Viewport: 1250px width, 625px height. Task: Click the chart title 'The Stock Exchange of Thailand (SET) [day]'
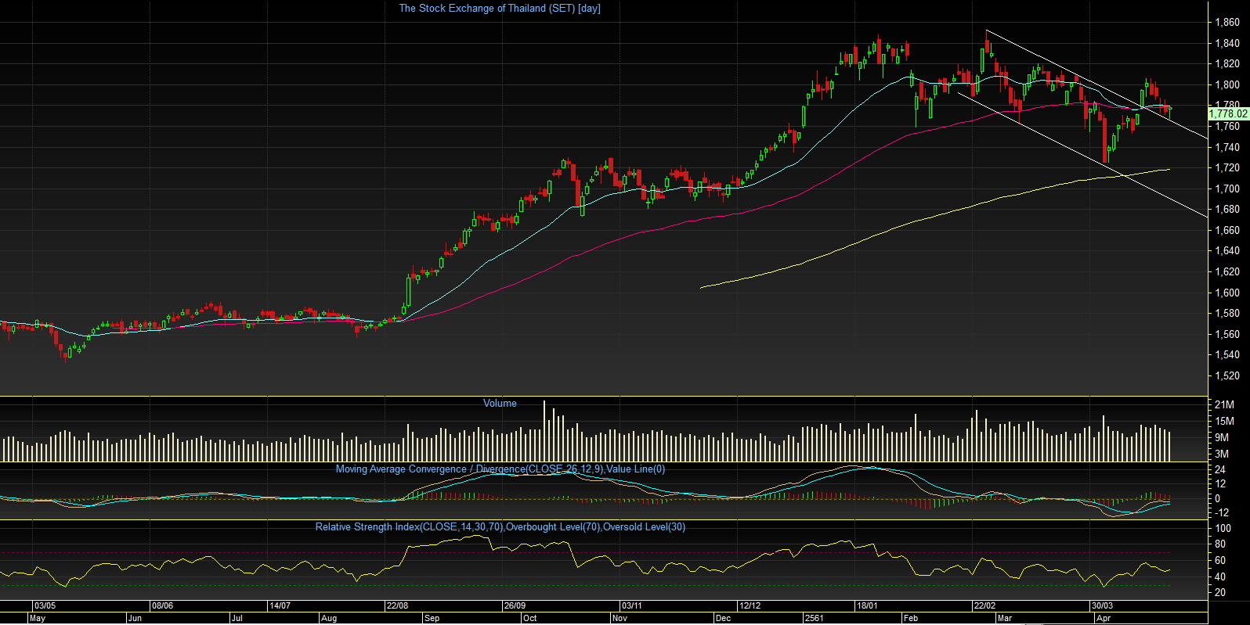[500, 9]
